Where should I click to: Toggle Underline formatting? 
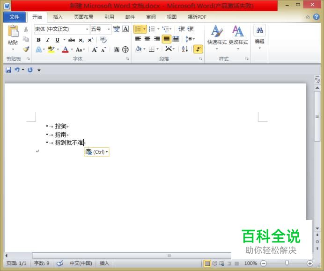57,40
